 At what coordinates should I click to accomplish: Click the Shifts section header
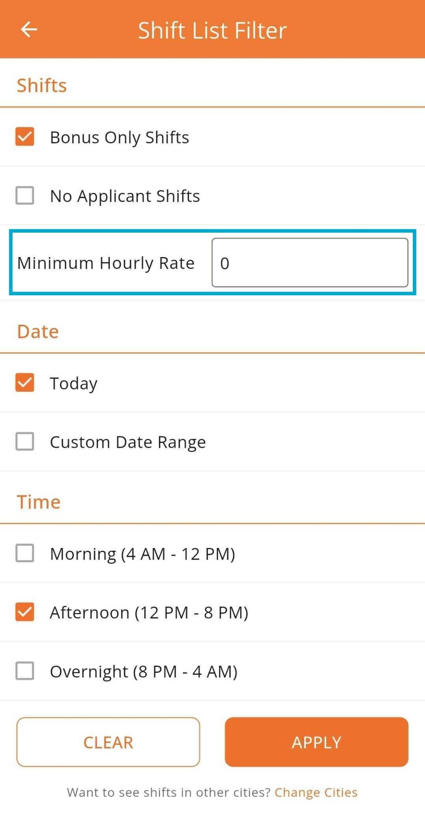tap(42, 85)
